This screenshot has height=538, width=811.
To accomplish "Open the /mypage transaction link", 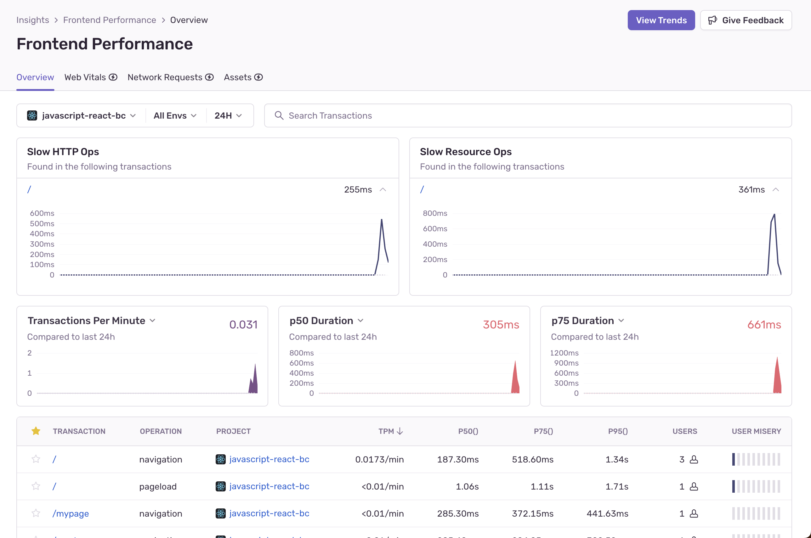I will click(x=71, y=513).
